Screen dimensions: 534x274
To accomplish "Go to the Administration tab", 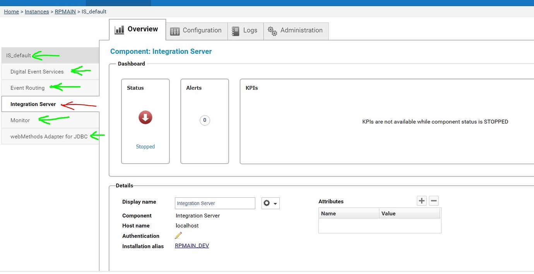I will tap(296, 31).
